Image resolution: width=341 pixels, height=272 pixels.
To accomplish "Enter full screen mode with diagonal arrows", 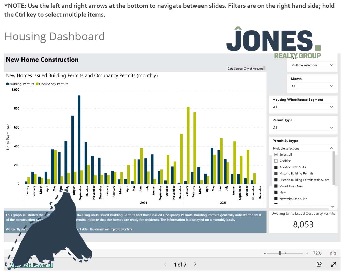I will point(333,264).
